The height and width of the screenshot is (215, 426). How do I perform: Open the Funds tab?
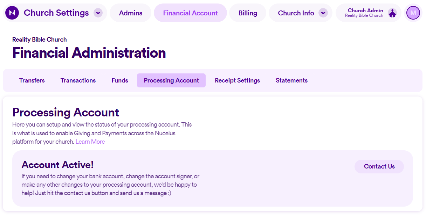tap(119, 80)
